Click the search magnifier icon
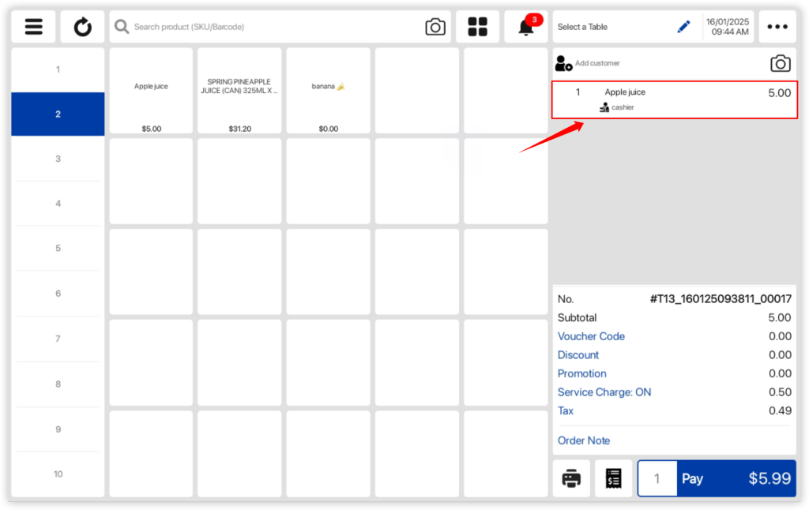 [x=122, y=27]
